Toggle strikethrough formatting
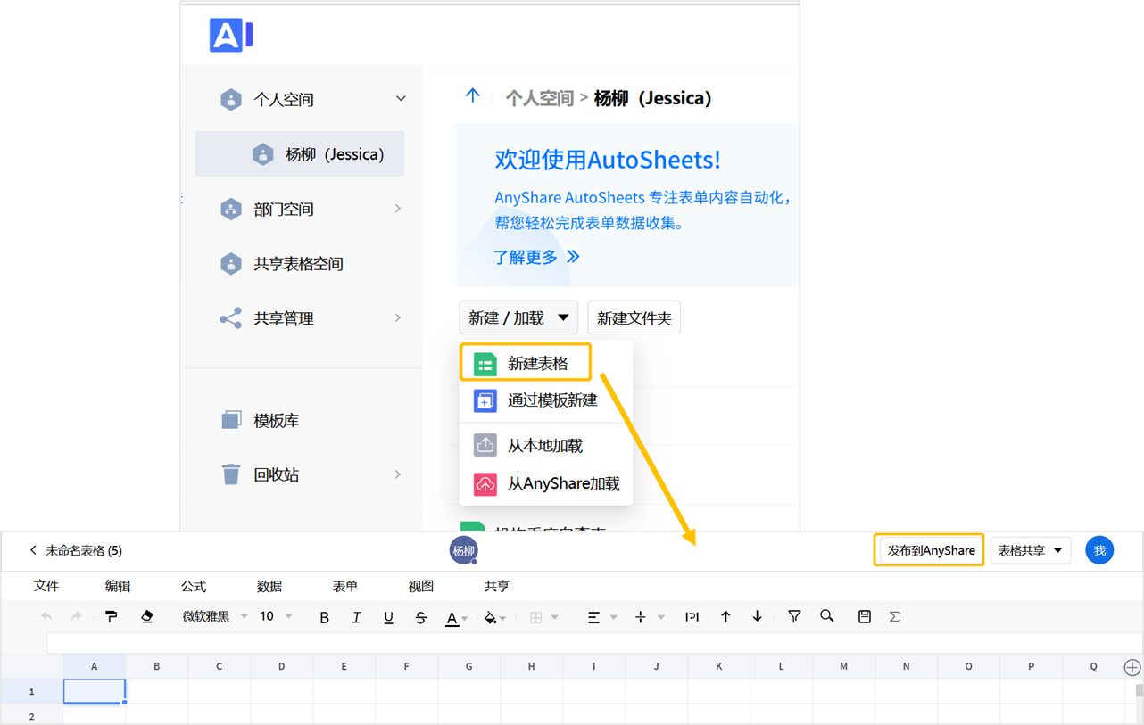Screen dimensions: 1144x725 (x=420, y=617)
